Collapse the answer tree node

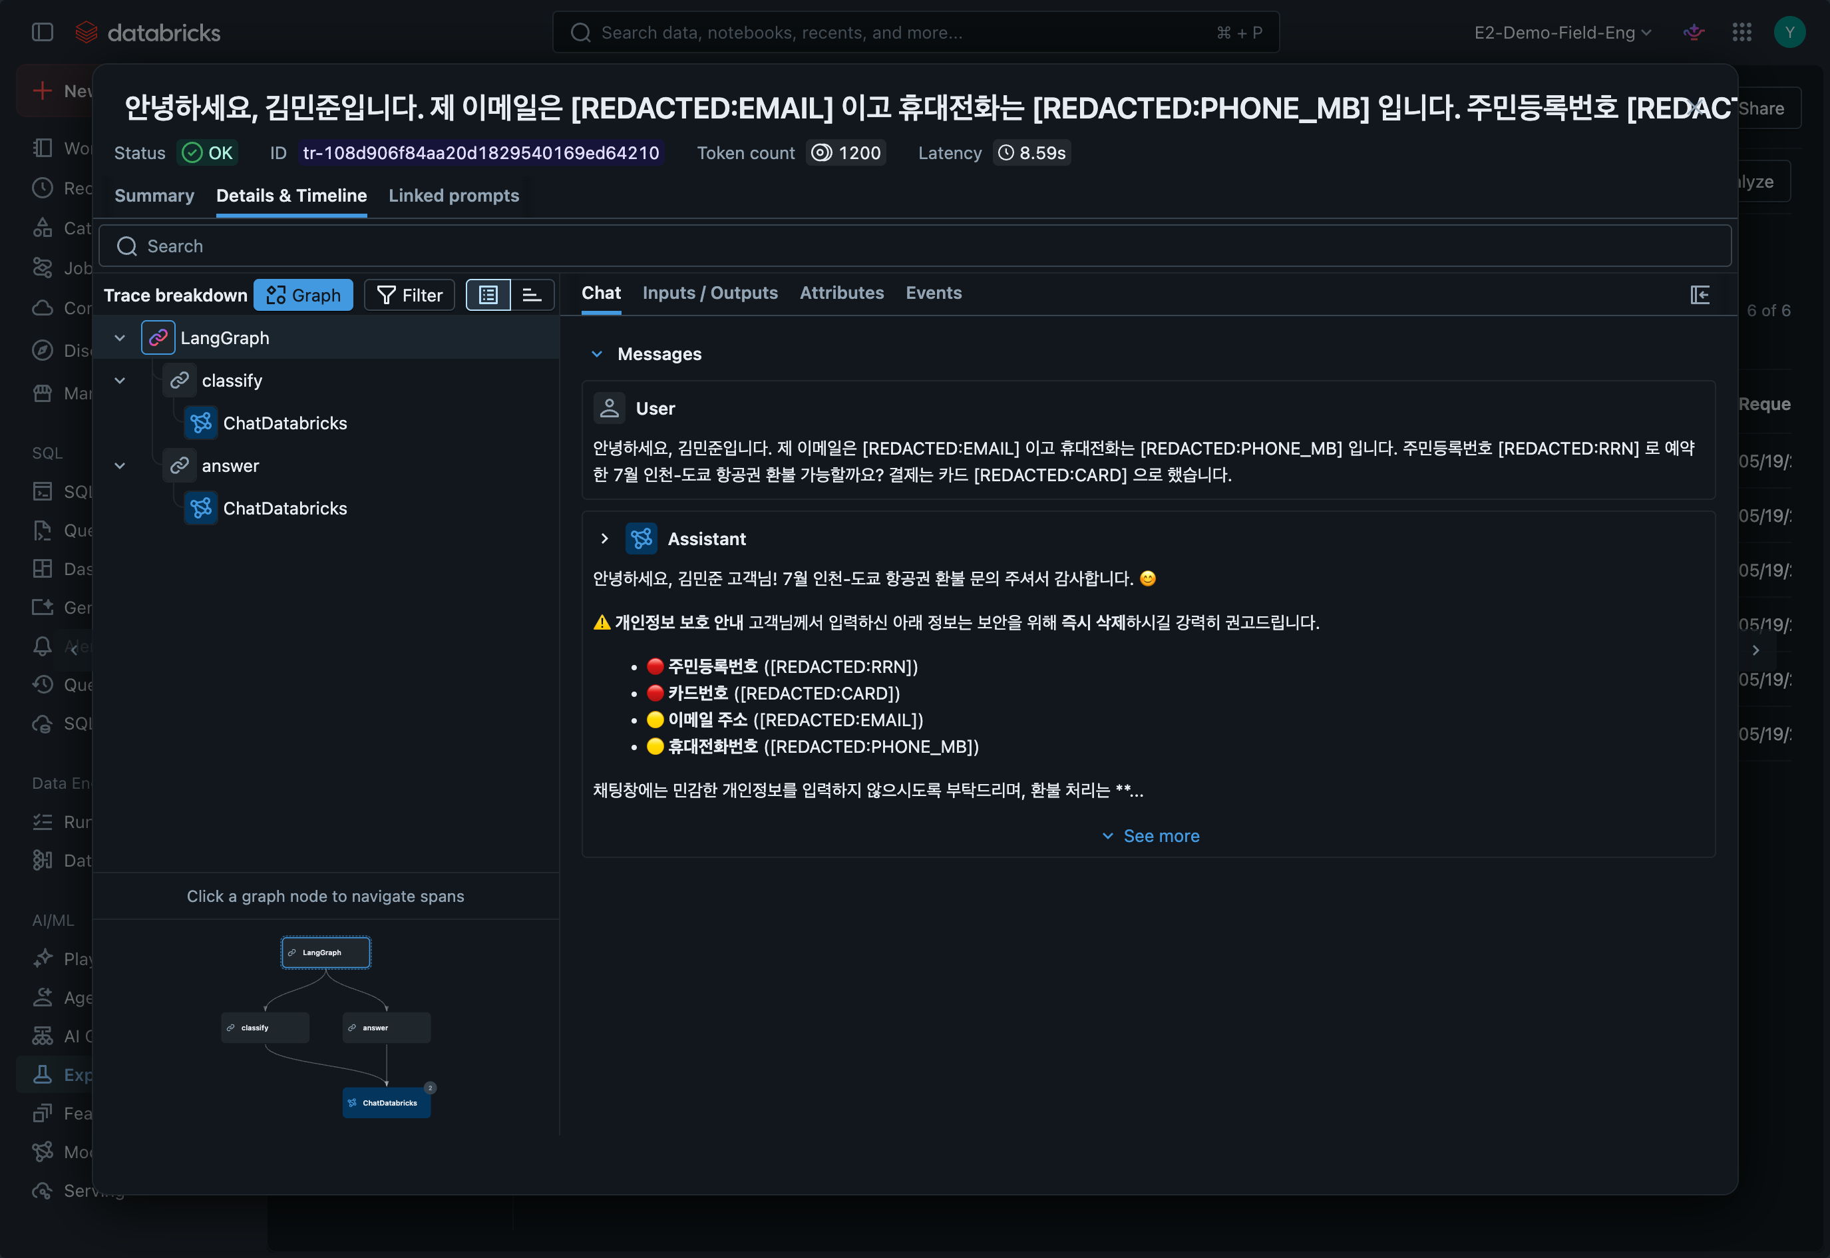click(120, 466)
